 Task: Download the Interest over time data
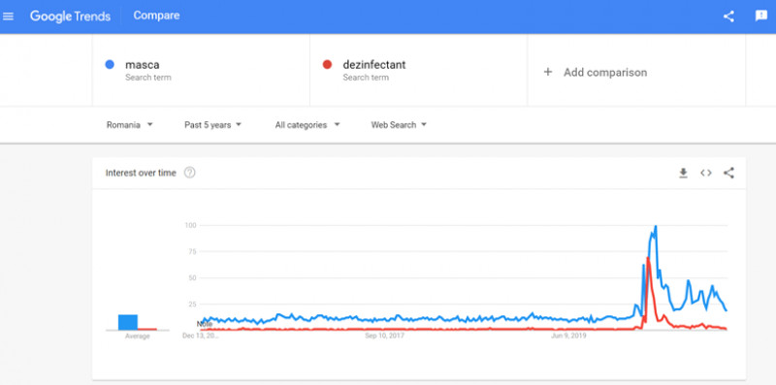(x=683, y=173)
